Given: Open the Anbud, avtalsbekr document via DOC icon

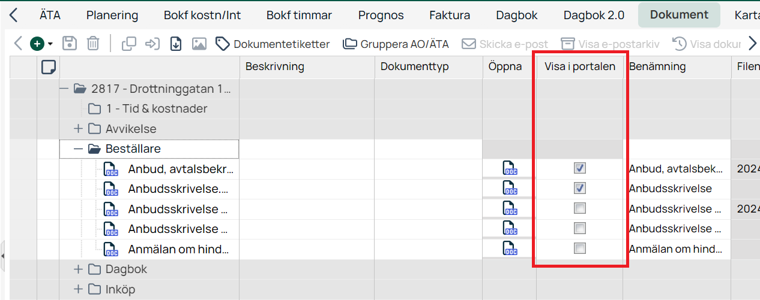Looking at the screenshot, I should click(510, 169).
